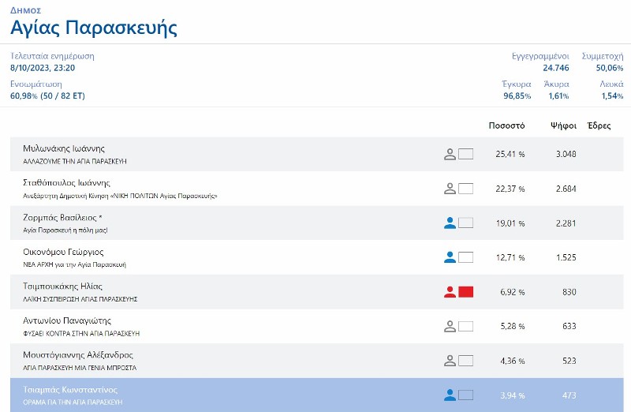Click the white color box in the Μυλωνάκης row
Viewport: 631px width, 412px height.
click(465, 154)
